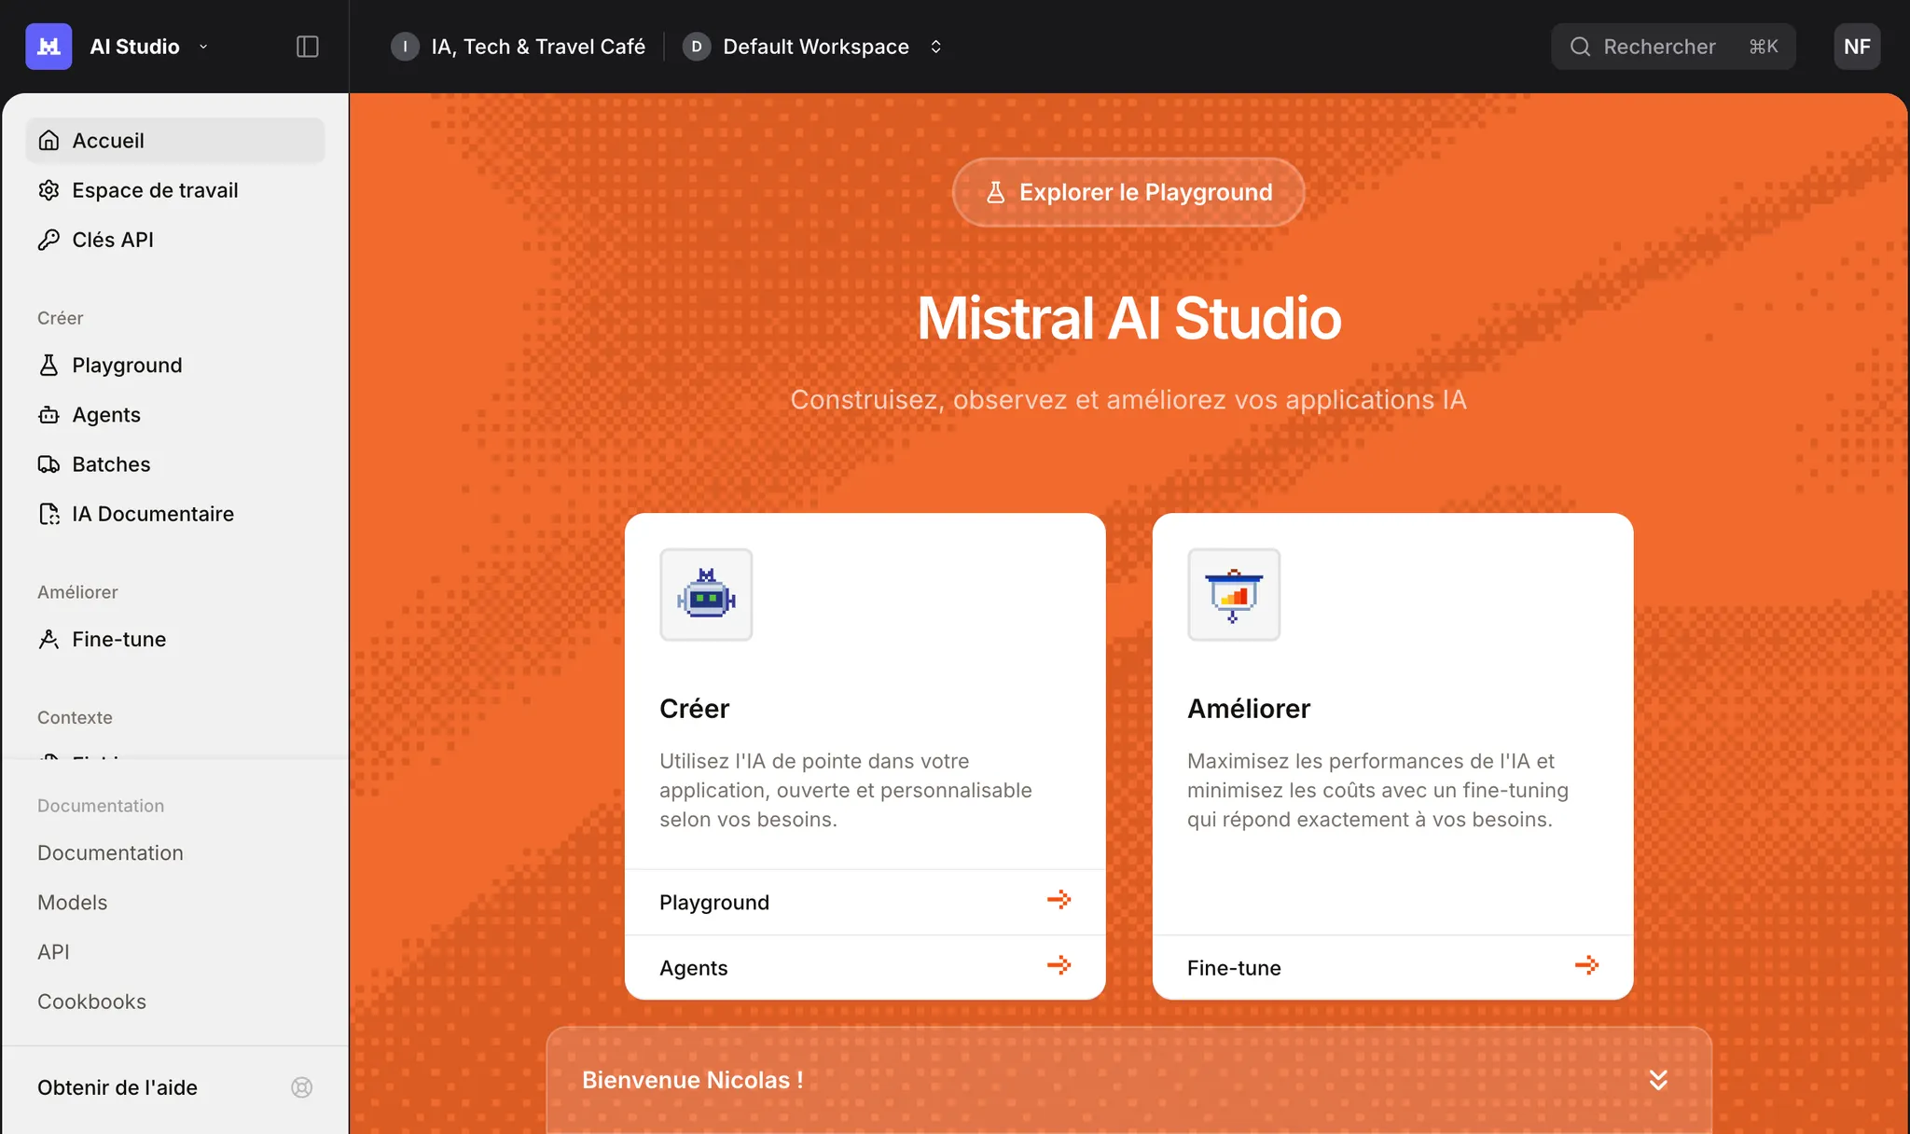This screenshot has width=1910, height=1134.
Task: Open Fine-tune in the sidebar
Action: (118, 640)
